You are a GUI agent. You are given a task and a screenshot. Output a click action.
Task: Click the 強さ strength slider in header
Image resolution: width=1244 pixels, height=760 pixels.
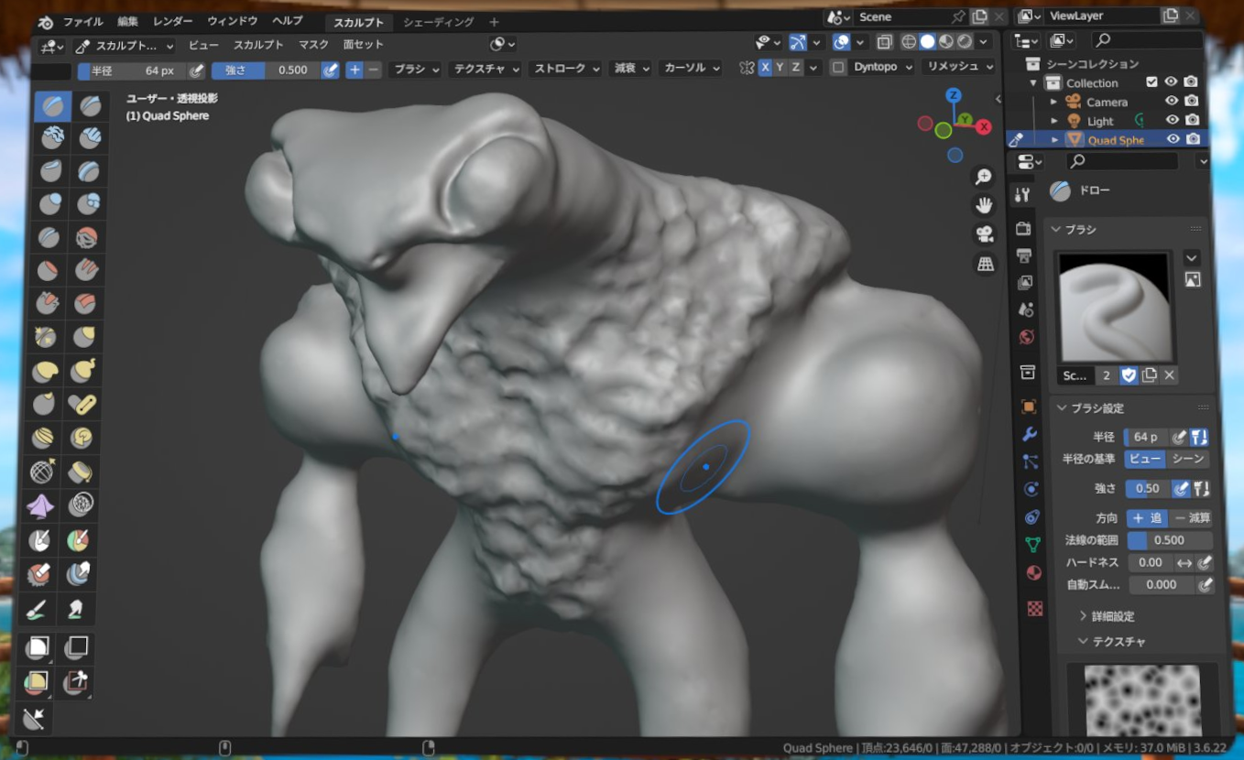(x=265, y=70)
